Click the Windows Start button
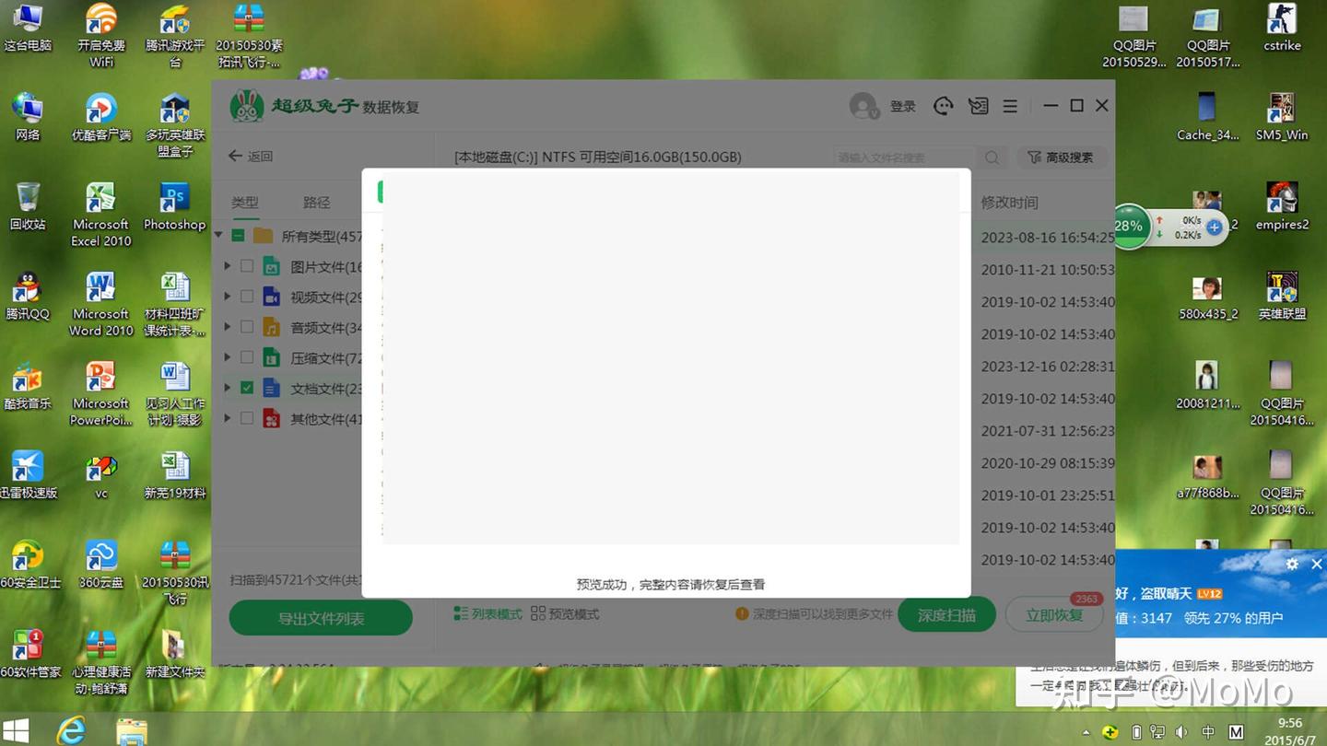This screenshot has width=1327, height=746. tap(16, 730)
